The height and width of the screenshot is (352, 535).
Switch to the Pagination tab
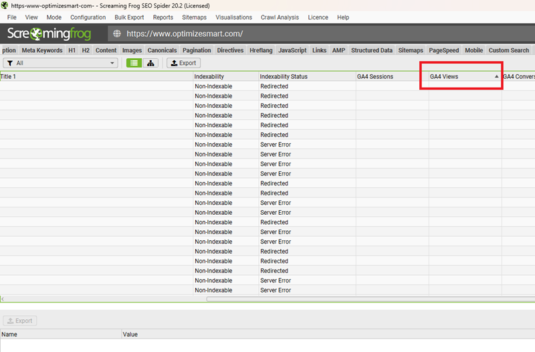(x=197, y=50)
